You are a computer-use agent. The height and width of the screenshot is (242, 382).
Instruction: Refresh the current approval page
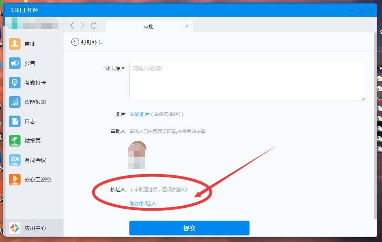click(94, 26)
